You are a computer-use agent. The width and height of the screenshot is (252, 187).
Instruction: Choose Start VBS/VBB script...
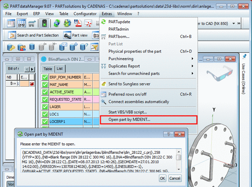click(148, 112)
